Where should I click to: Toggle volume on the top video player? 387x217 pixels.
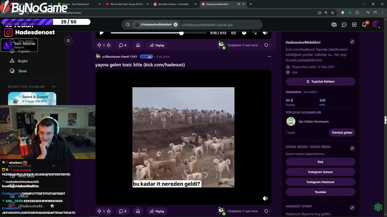pos(265,33)
